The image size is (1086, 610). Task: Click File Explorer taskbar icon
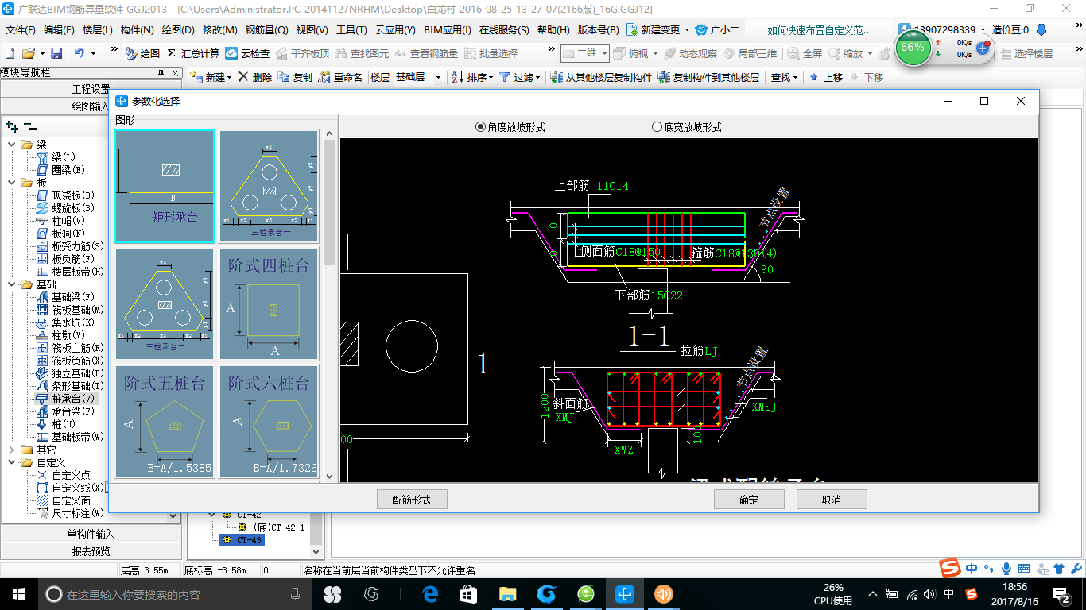507,594
